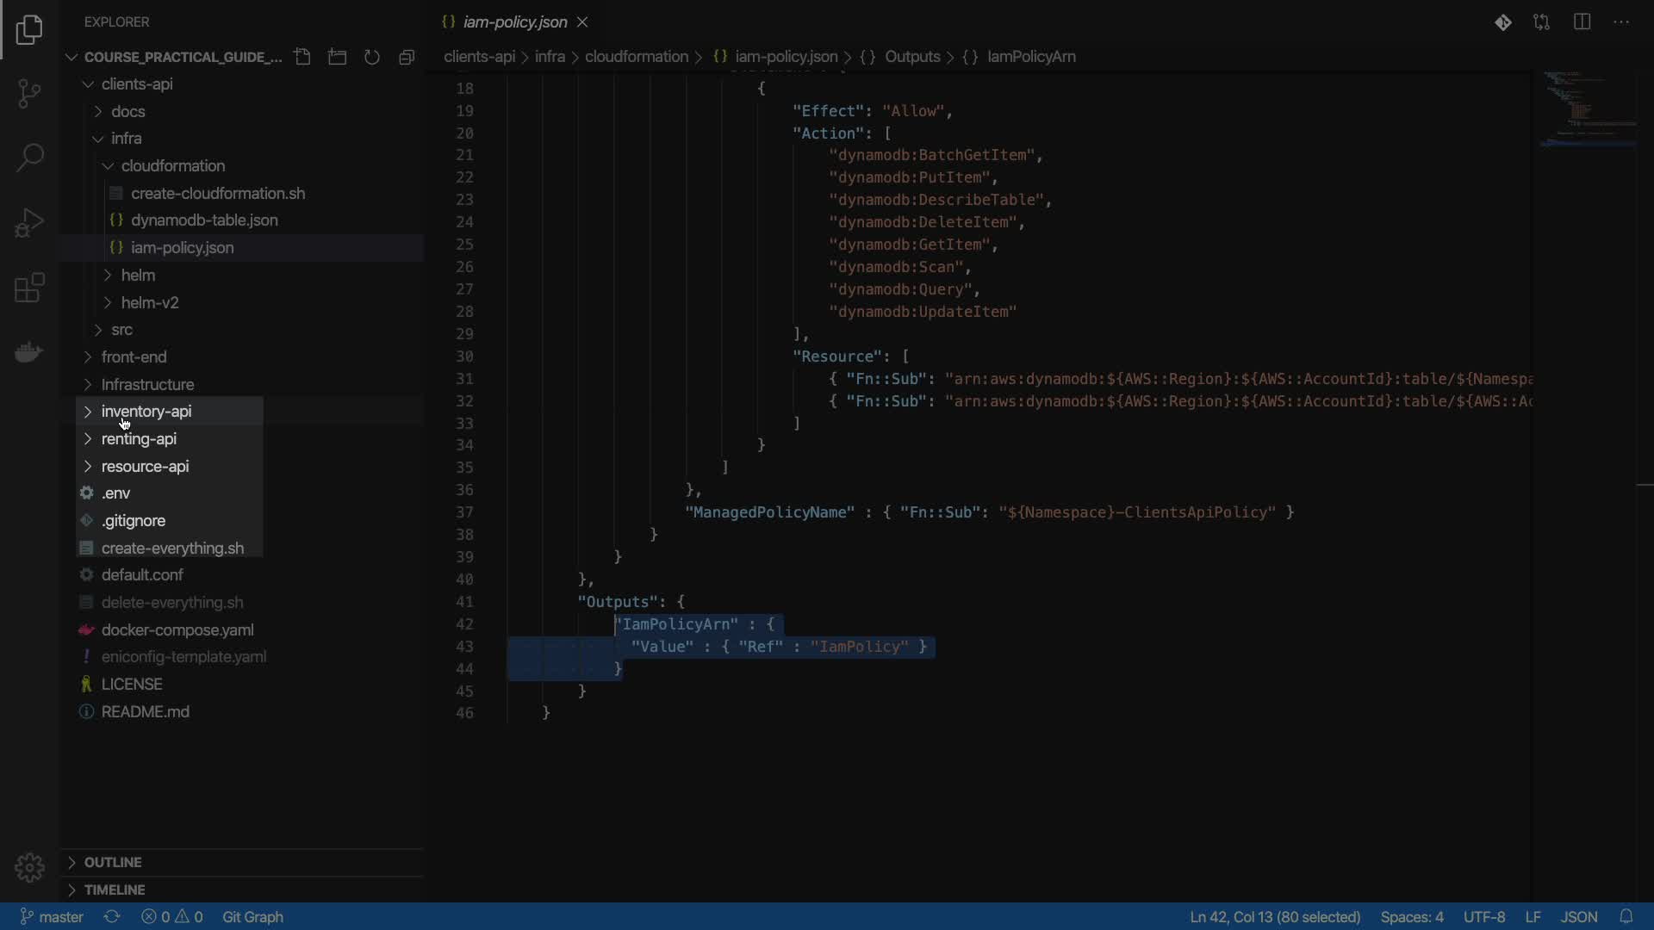The height and width of the screenshot is (930, 1654).
Task: Click Git Graph in the status bar
Action: 252,917
